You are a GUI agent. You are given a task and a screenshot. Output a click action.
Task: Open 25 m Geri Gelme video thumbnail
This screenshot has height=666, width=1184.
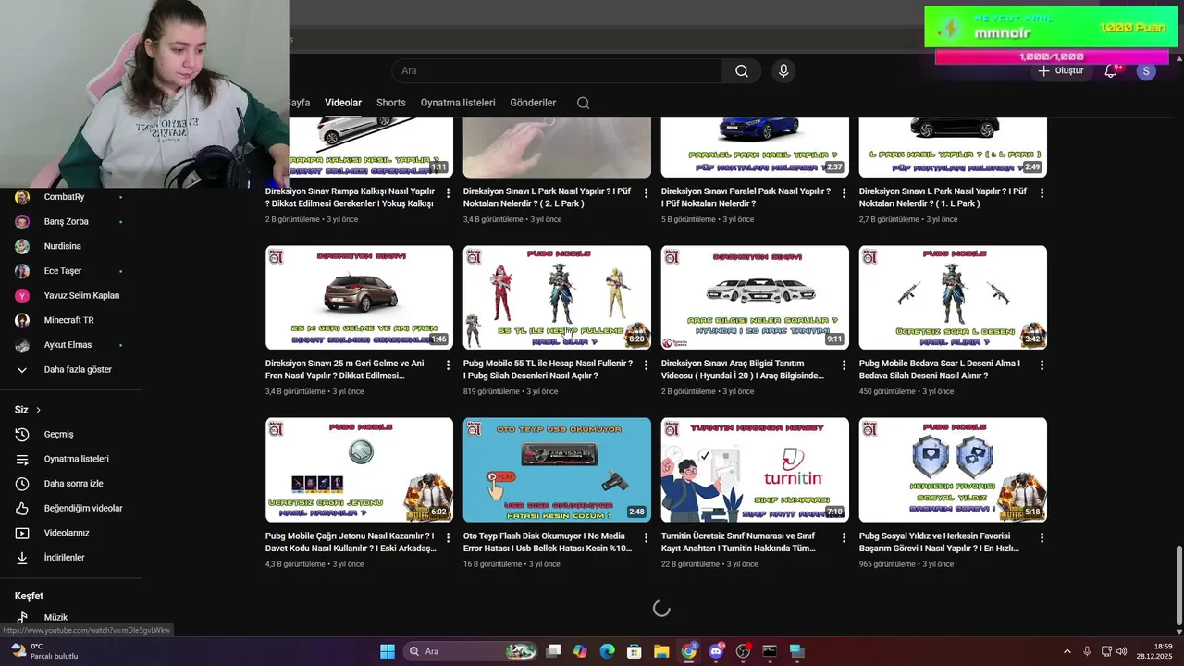(x=359, y=297)
